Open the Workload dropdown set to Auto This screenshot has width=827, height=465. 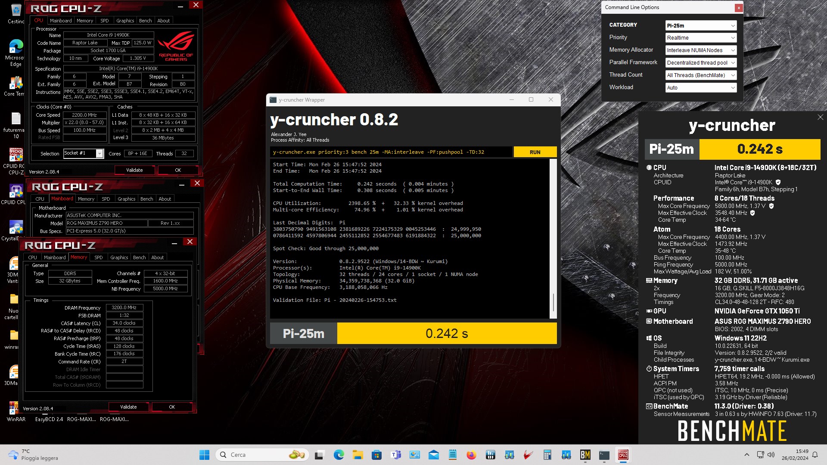[701, 88]
